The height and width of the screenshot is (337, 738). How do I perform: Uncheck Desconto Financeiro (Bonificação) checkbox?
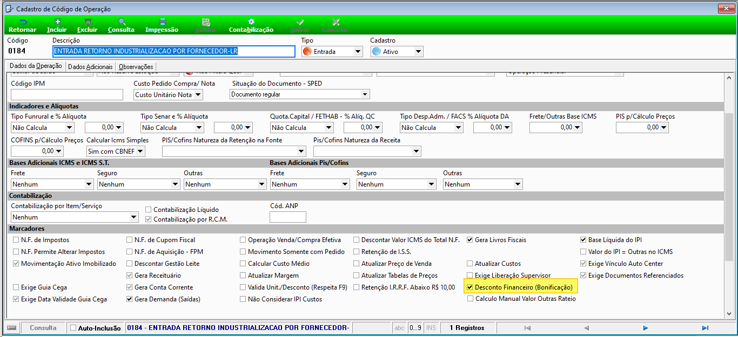[470, 287]
